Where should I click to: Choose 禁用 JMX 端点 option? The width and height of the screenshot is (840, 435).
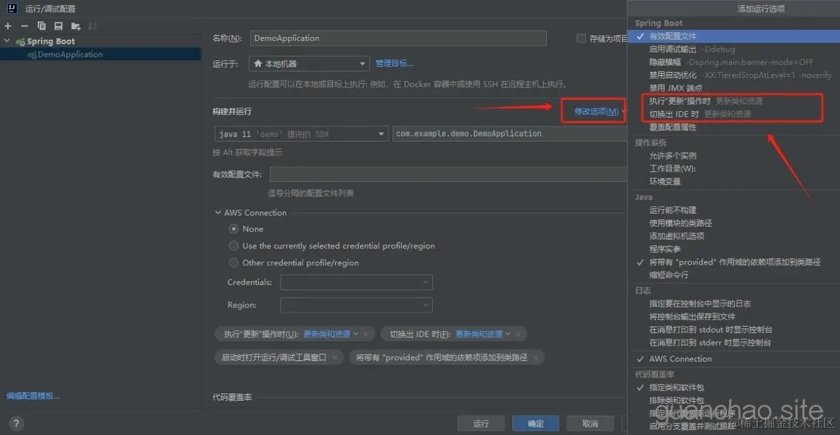(x=733, y=88)
